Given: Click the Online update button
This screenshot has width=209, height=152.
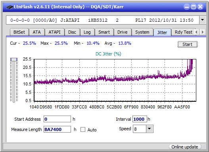Looking at the screenshot, I should (x=185, y=147).
